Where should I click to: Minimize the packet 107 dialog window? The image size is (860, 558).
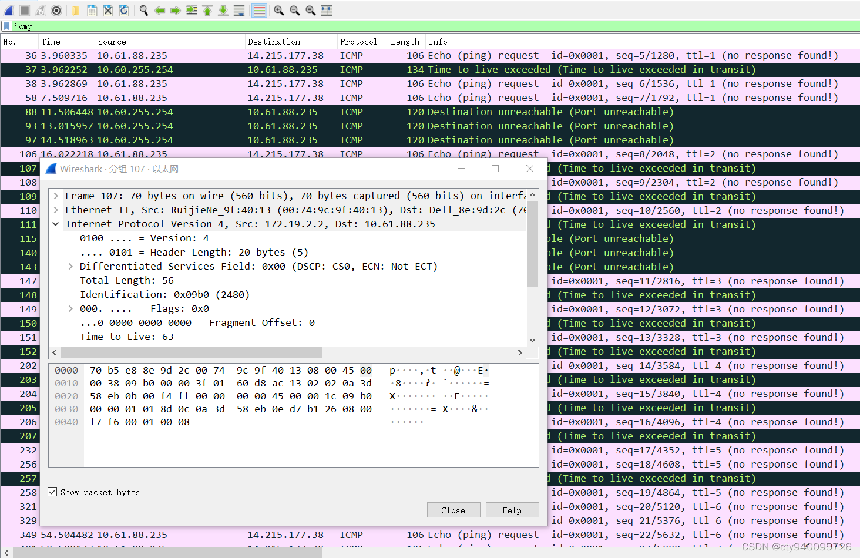tap(461, 169)
